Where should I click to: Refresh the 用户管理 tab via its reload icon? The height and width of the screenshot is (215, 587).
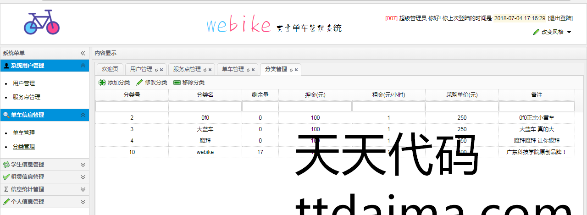coord(156,70)
